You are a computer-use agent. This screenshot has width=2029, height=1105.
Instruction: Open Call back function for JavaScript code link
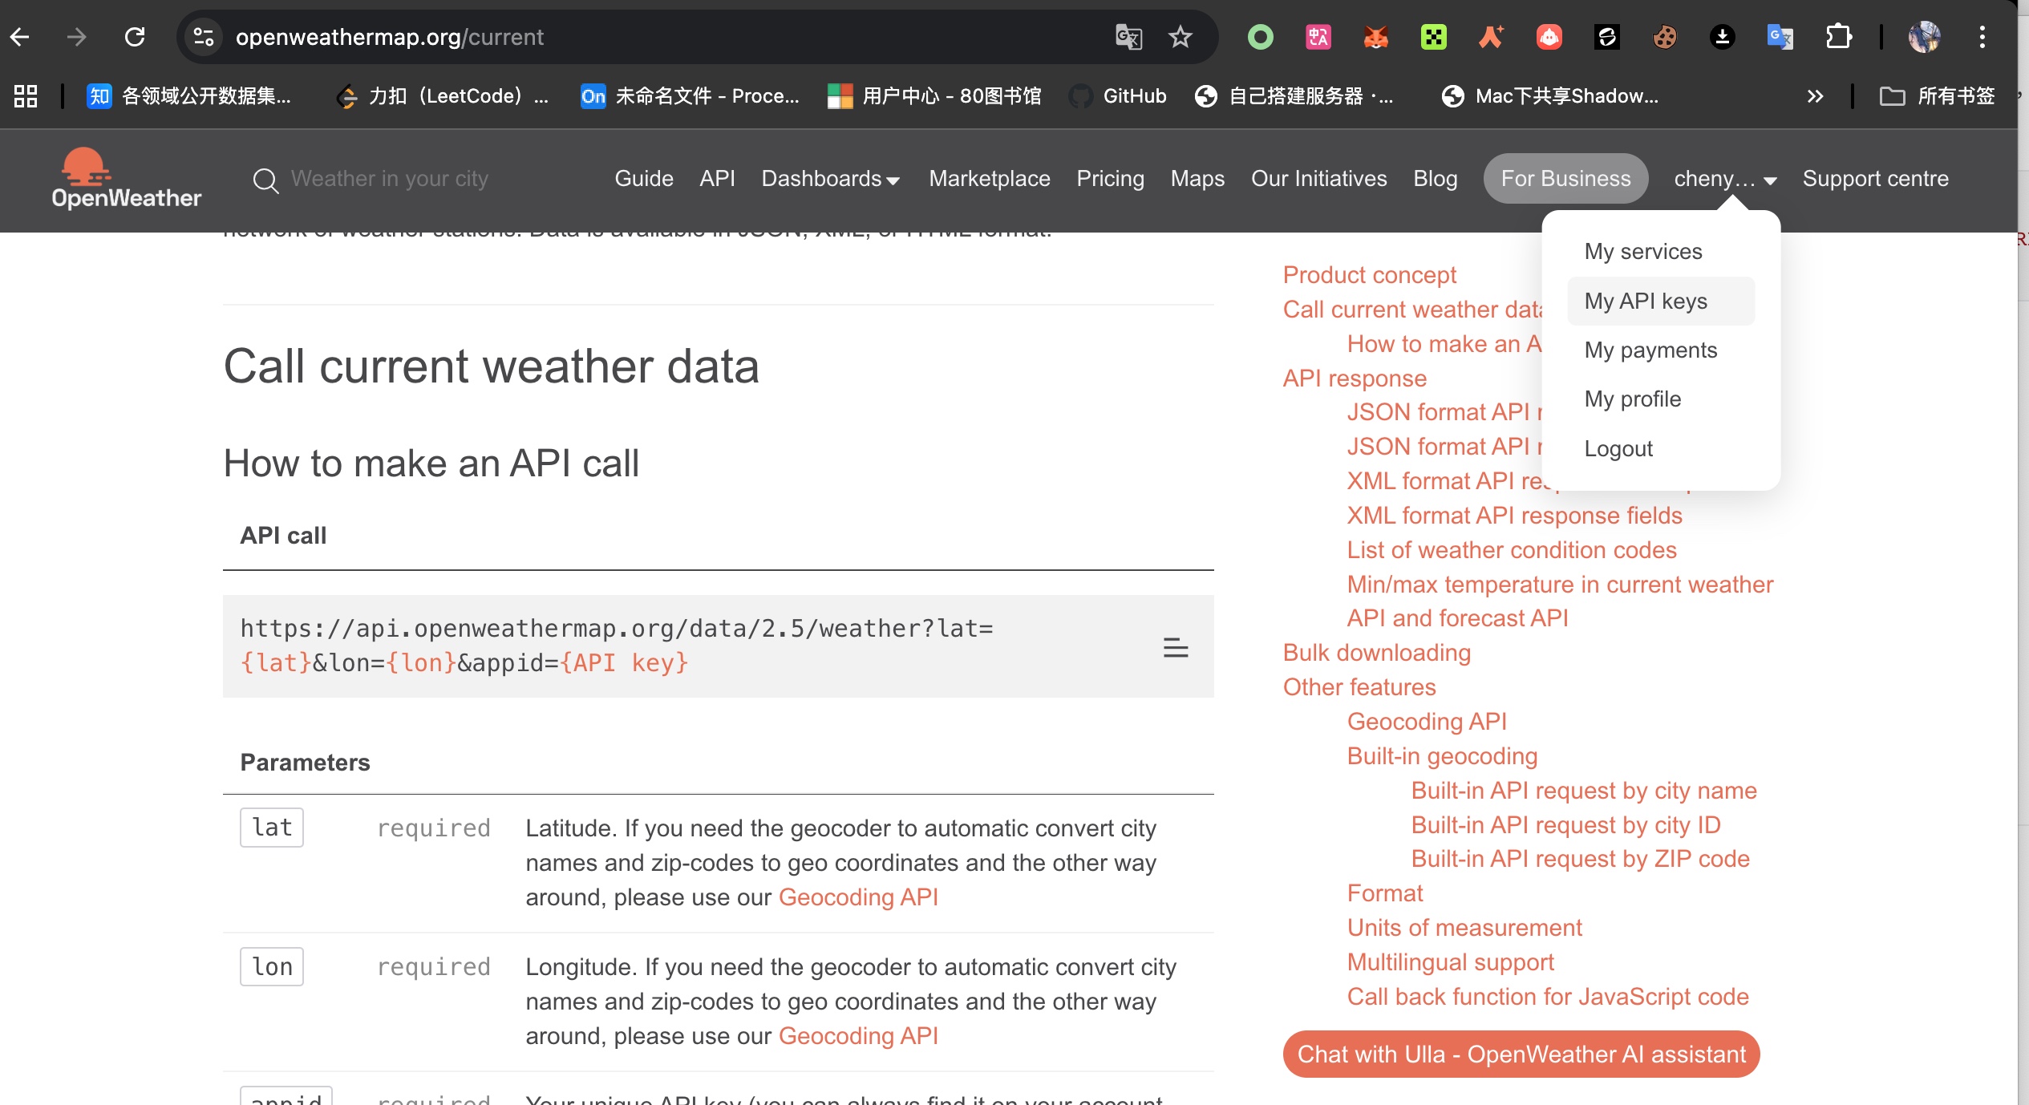[1548, 997]
